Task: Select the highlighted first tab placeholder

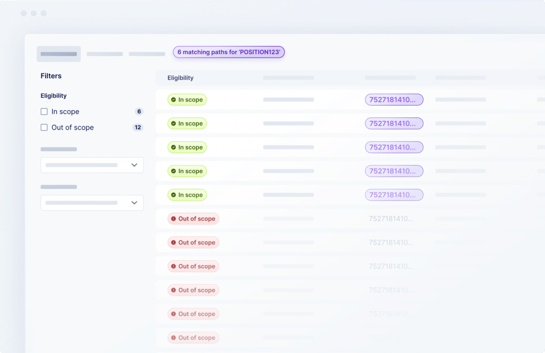Action: (x=59, y=54)
